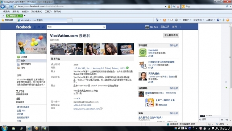Open the recent pages dropdown beside Forward
The image size is (232, 131).
tap(11, 7)
